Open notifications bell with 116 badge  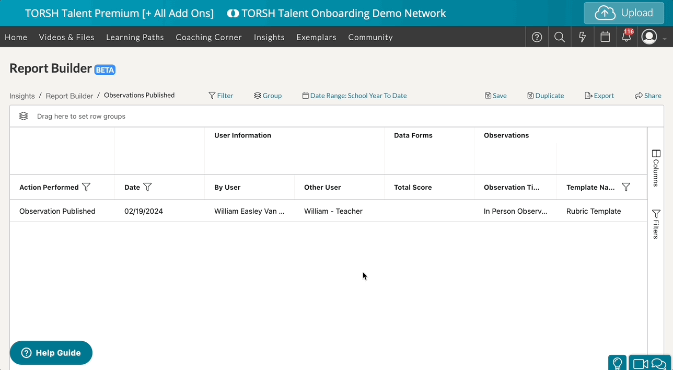click(626, 37)
